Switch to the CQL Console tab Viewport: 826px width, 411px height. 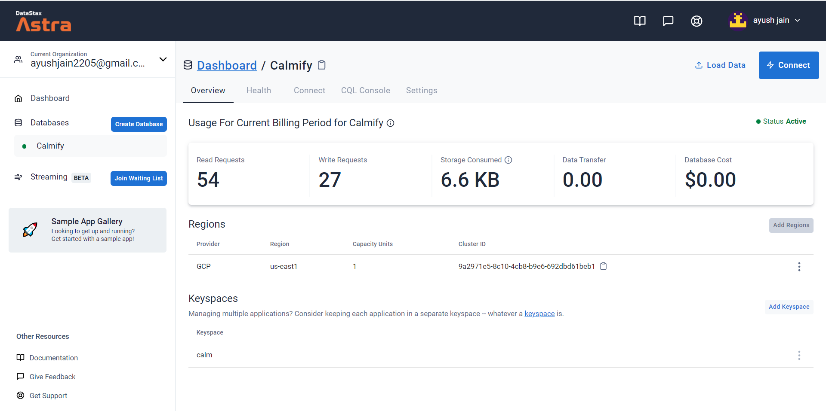pos(366,91)
